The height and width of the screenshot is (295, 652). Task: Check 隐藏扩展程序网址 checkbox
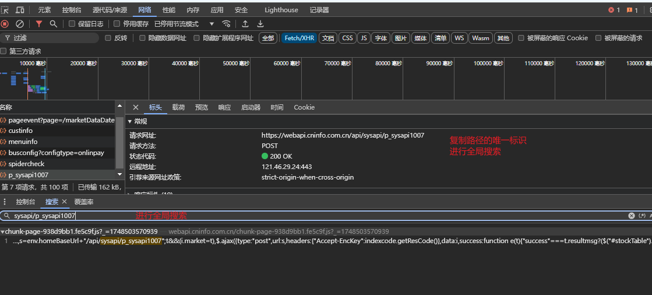pos(197,38)
